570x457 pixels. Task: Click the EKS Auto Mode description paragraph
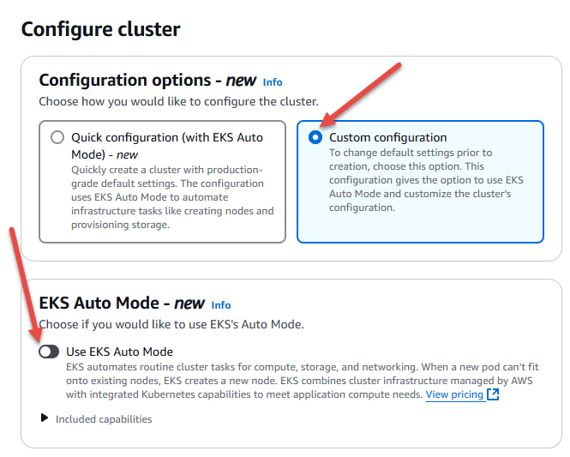point(283,381)
